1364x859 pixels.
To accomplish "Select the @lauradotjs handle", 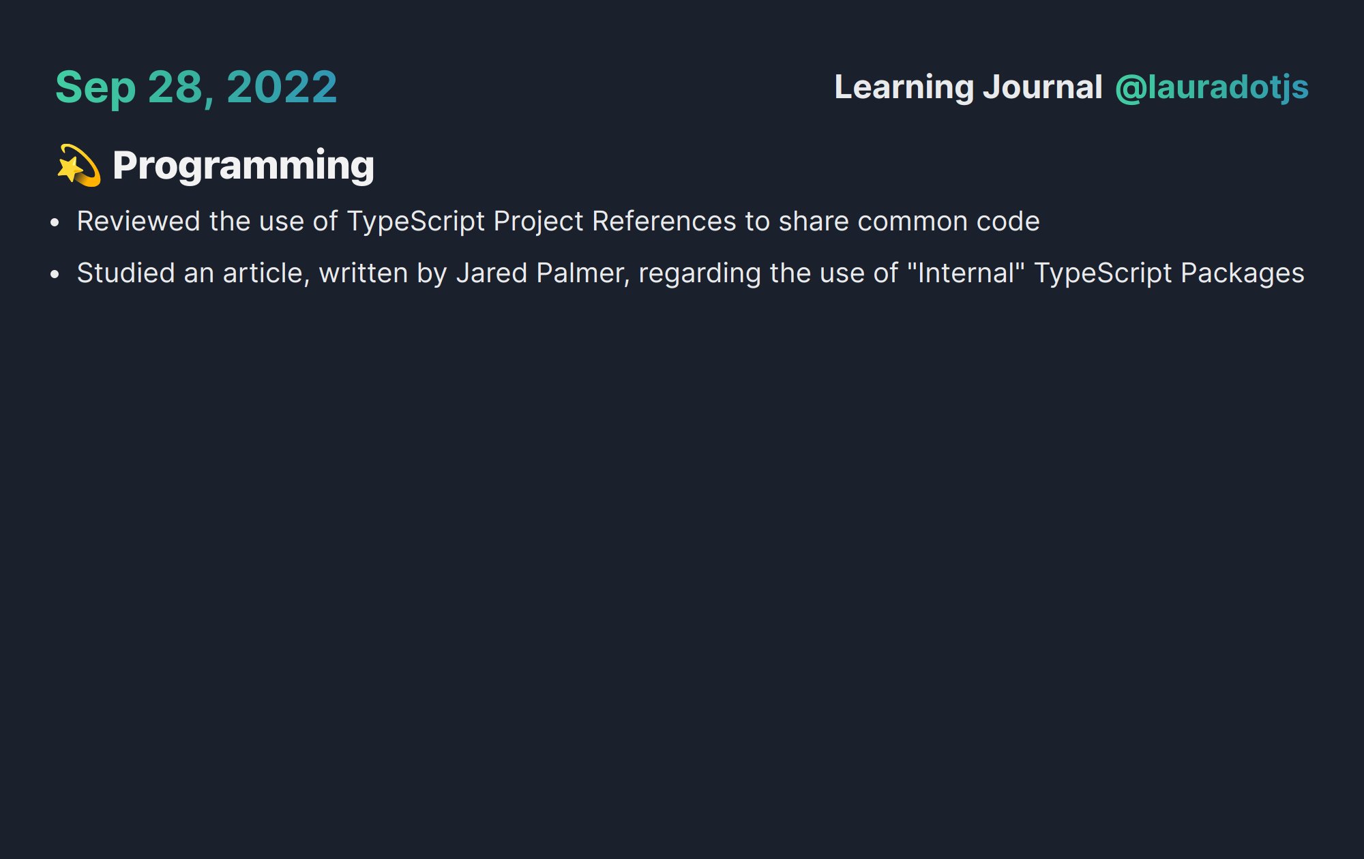I will coord(1212,88).
